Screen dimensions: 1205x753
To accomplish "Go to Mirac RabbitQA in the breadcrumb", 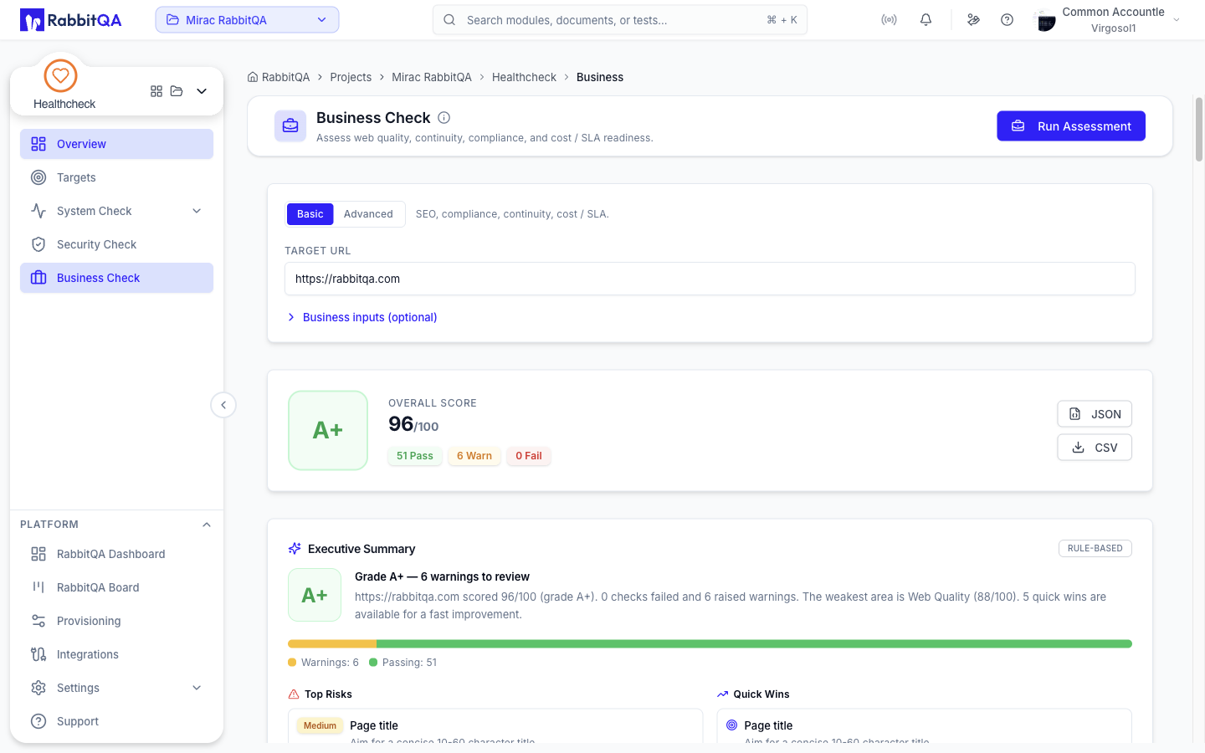I will tap(432, 77).
